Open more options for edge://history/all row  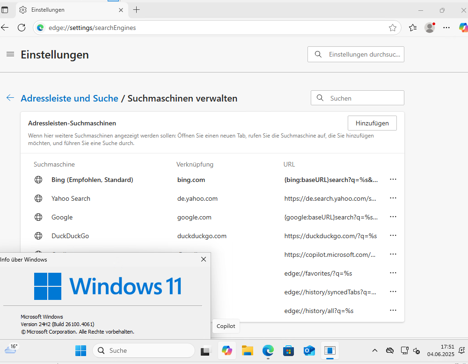pos(393,310)
